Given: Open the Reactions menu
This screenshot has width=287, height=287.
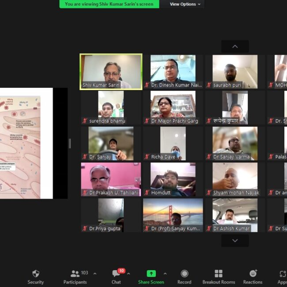Looking at the screenshot, I should click(x=253, y=274).
